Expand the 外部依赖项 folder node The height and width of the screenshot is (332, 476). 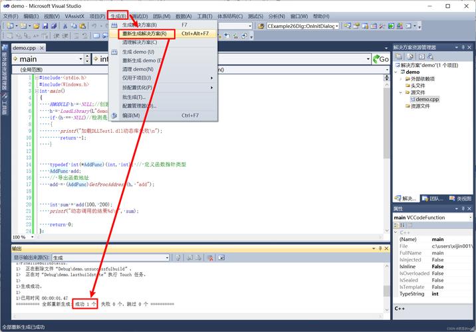(401, 79)
